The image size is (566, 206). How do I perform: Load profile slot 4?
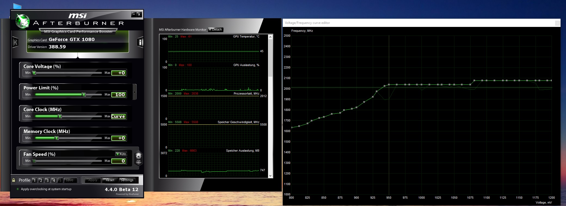pos(54,180)
